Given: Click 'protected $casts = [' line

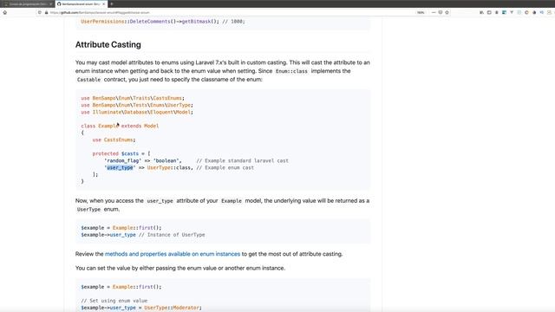Looking at the screenshot, I should (x=121, y=153).
